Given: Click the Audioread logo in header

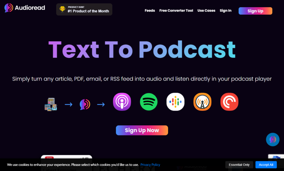Looking at the screenshot, I should tap(25, 8).
